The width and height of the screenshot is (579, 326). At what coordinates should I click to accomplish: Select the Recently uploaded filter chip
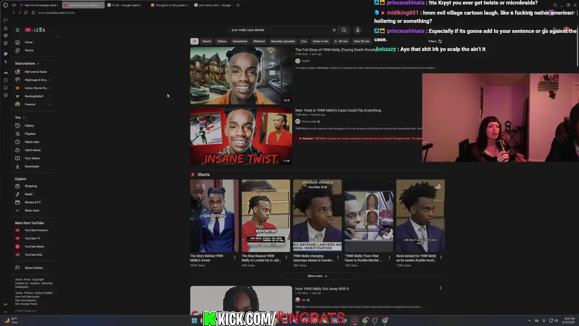283,41
